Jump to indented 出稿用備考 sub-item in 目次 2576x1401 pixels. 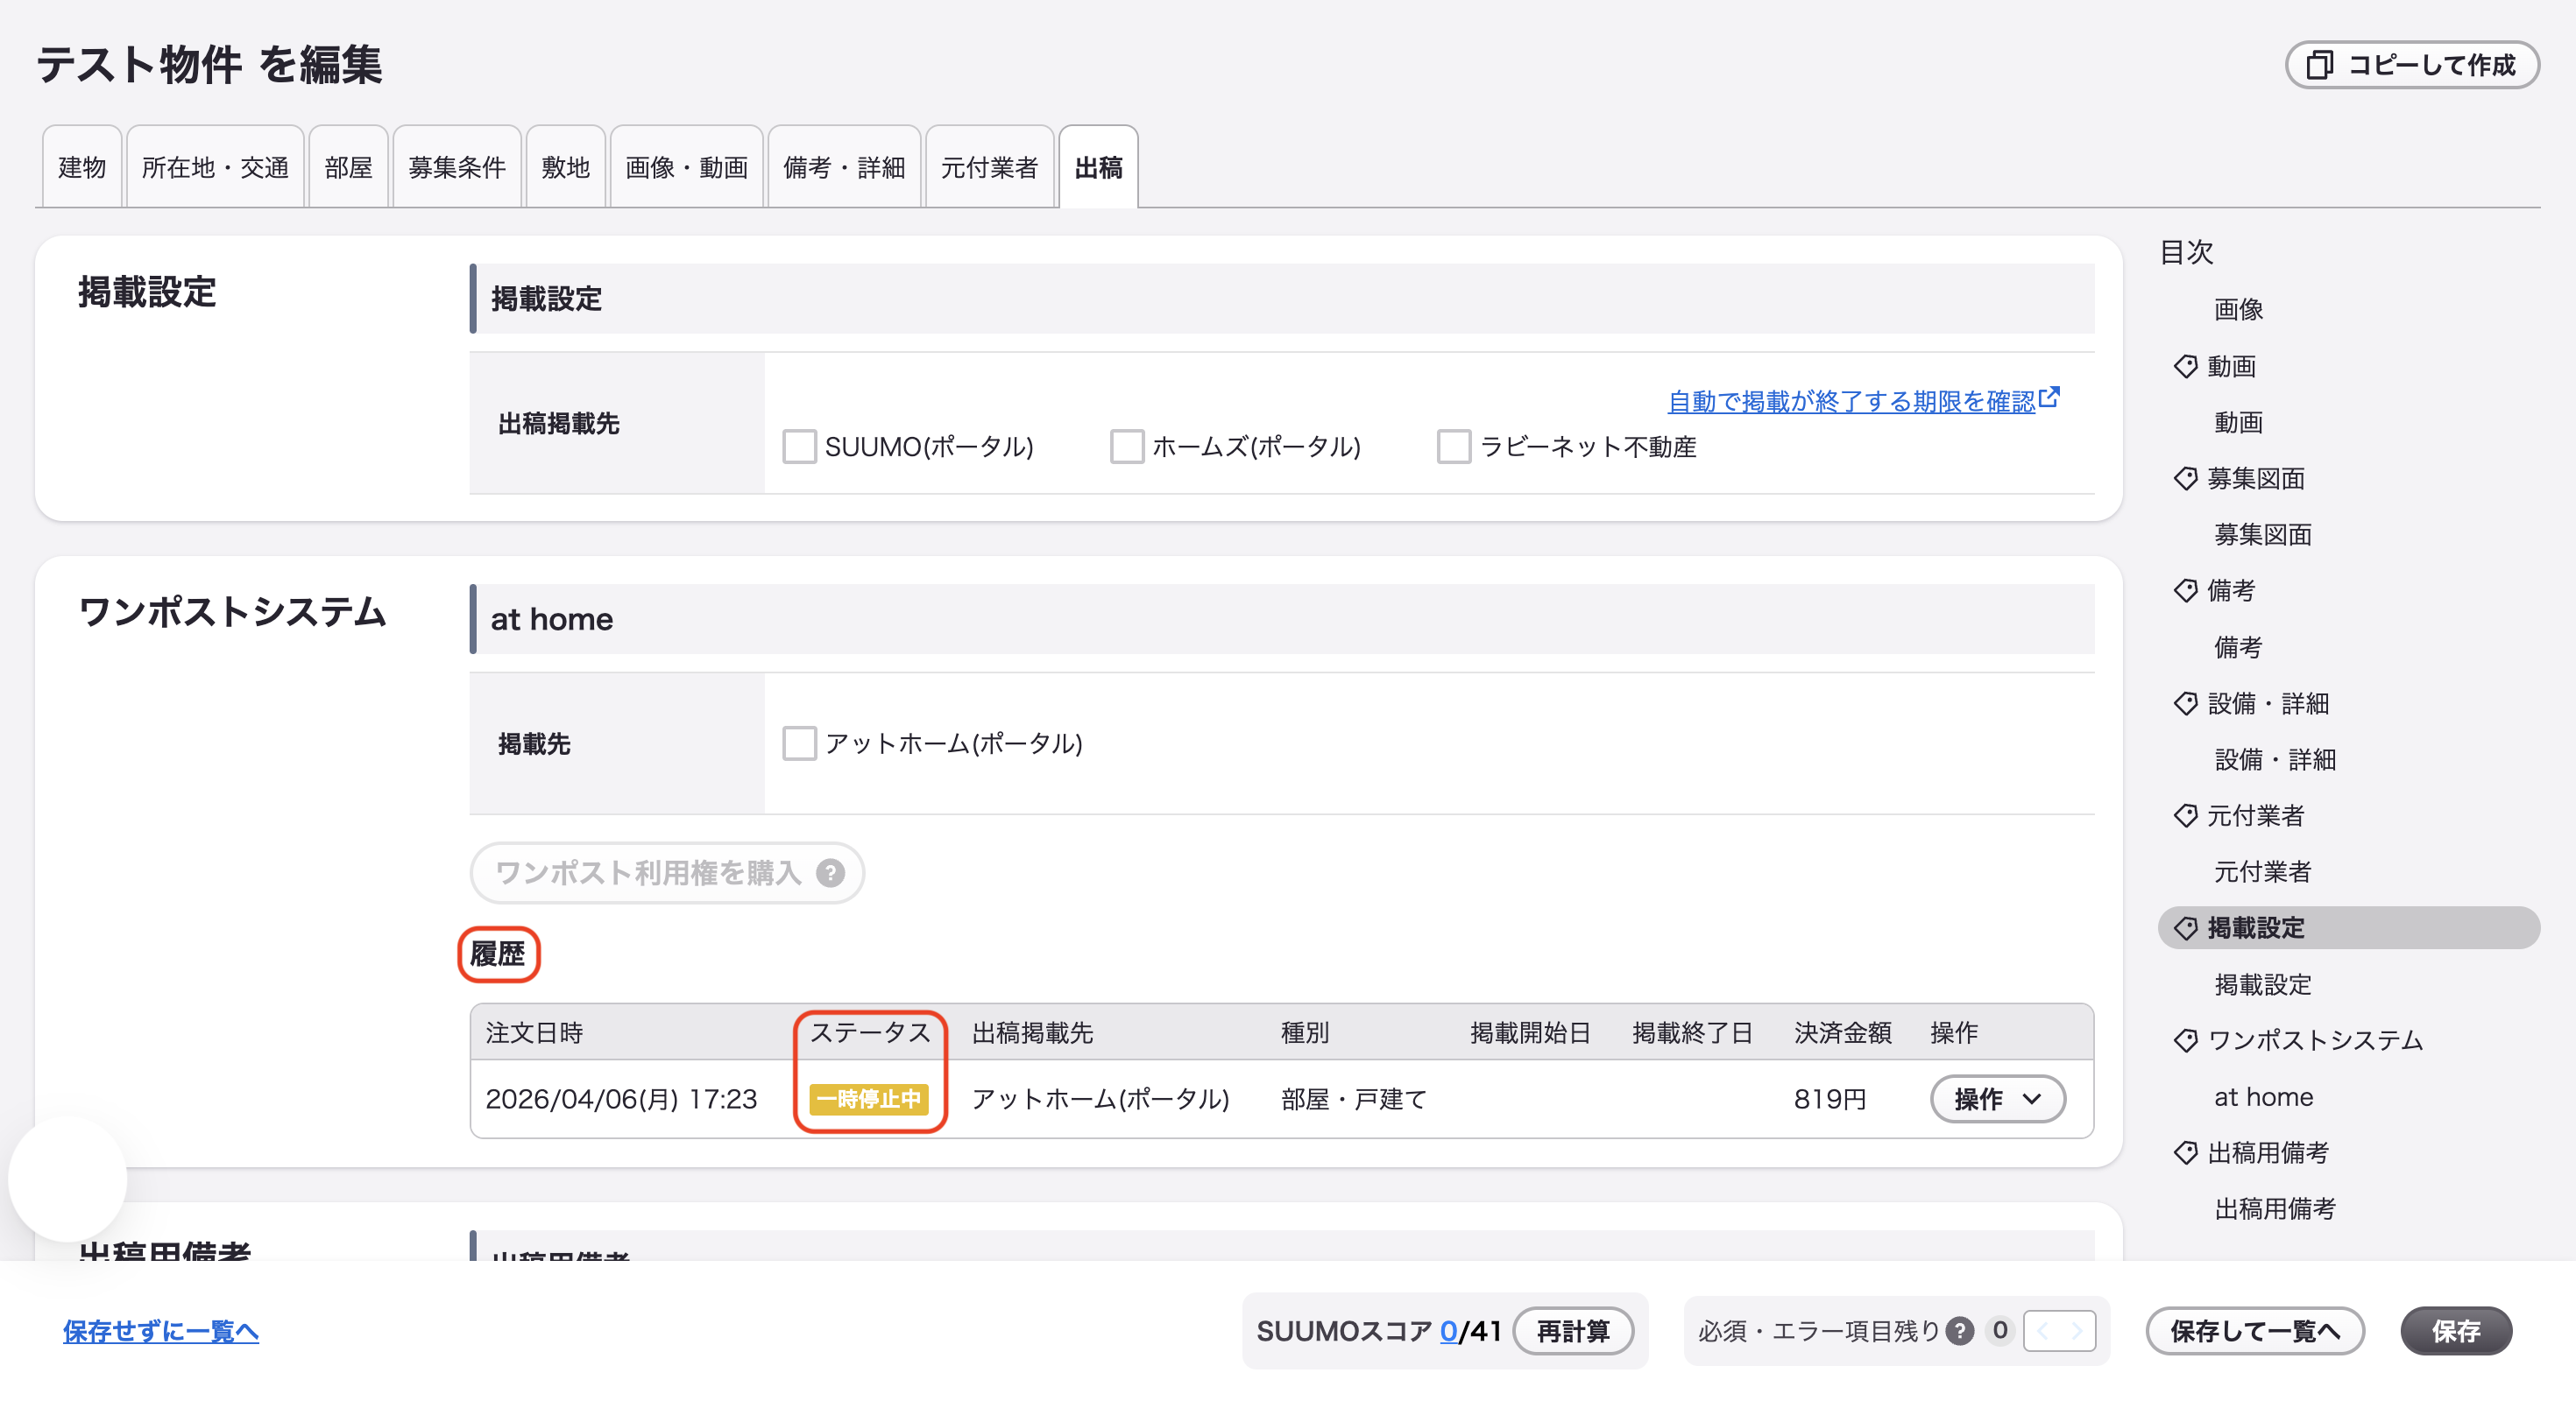2275,1208
